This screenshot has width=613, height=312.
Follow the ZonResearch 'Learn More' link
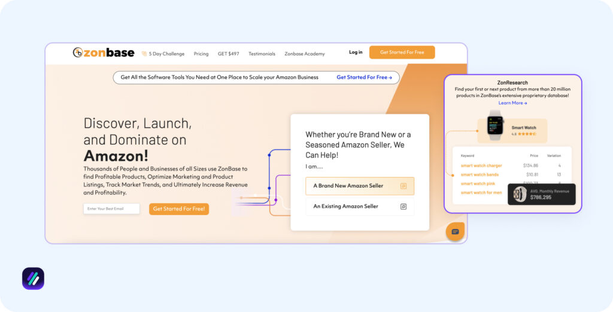click(x=512, y=103)
